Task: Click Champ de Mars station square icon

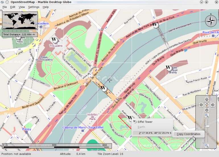Action: click(x=83, y=131)
